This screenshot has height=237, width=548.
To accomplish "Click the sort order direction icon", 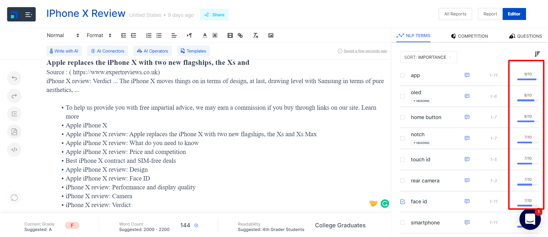I will click(x=537, y=54).
